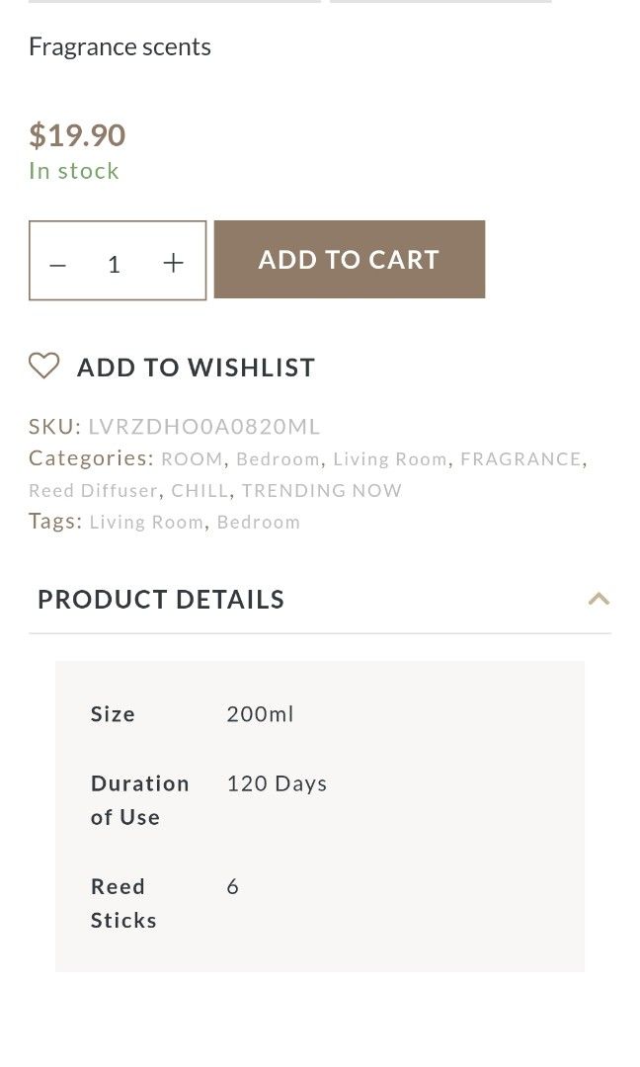
Task: Click the Add to Wishlist link
Action: (x=196, y=368)
